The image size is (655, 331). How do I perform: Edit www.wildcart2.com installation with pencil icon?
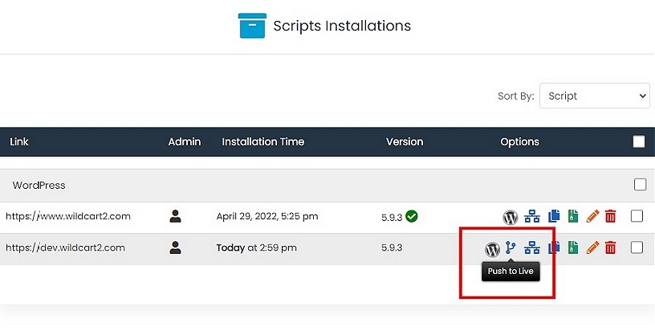[x=592, y=217]
